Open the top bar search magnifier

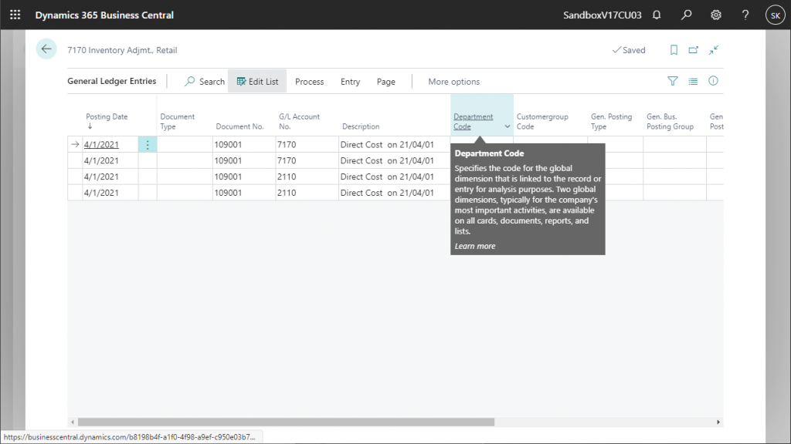tap(686, 15)
